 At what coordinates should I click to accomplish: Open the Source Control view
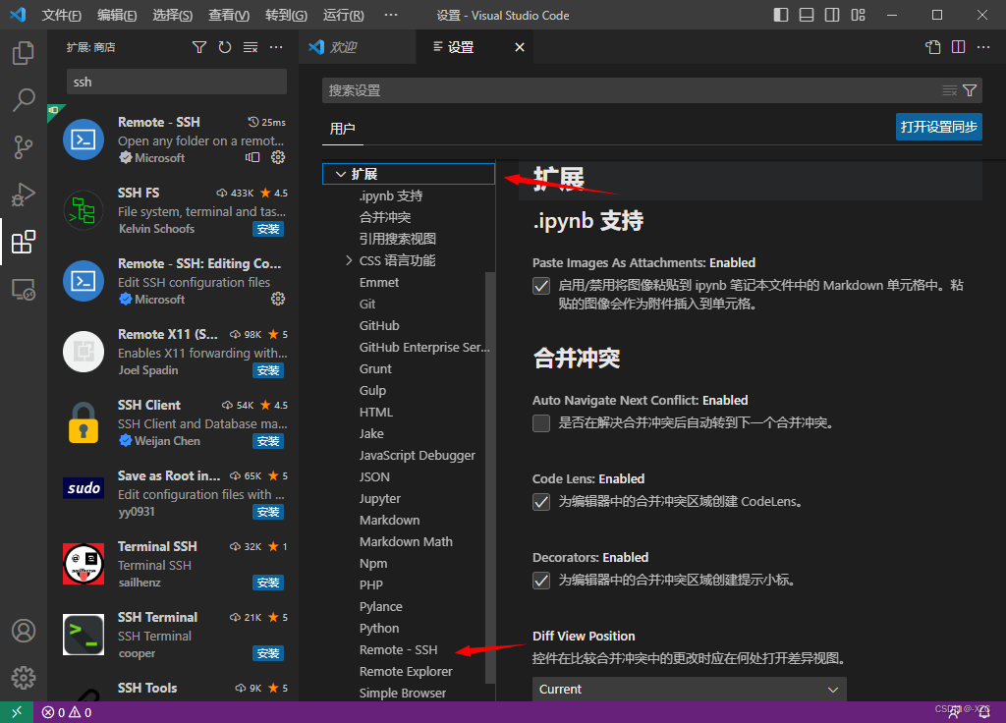click(x=24, y=147)
